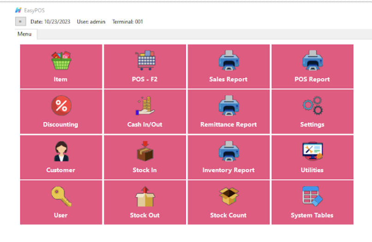This screenshot has height=242, width=372.
Task: Open Settings gears icon
Action: pos(312,106)
